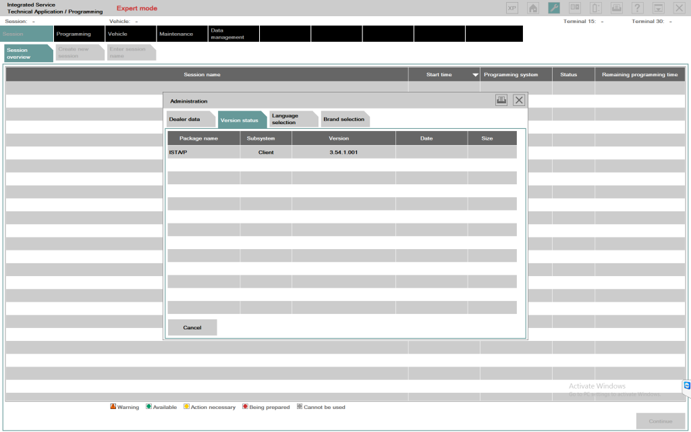Click the Cannot be used legend icon

point(300,406)
